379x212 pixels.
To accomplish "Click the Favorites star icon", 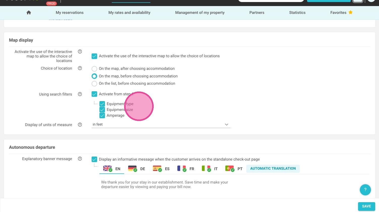I will pyautogui.click(x=350, y=12).
